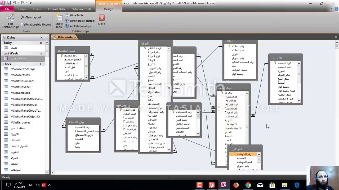This screenshot has height=190, width=339.
Task: Click the diagram horizontal scroll-left arrow
Action: [x=52, y=173]
